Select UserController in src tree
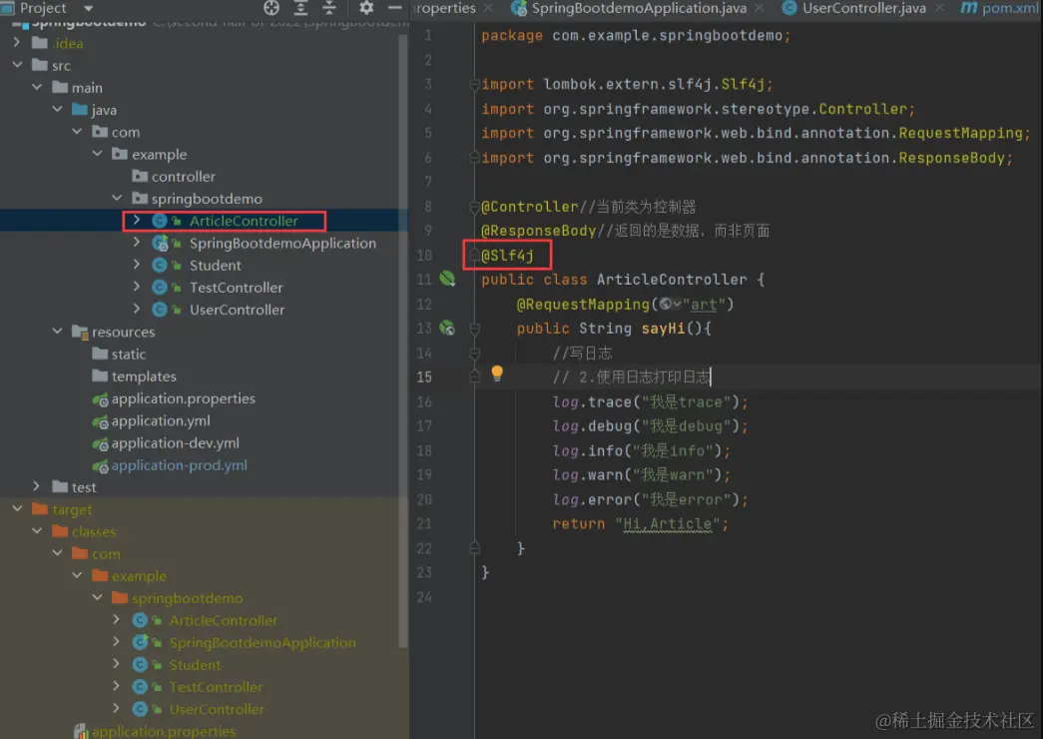This screenshot has height=739, width=1043. [x=237, y=310]
